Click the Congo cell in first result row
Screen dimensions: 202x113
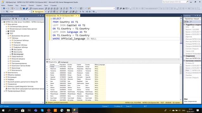coord(54,67)
